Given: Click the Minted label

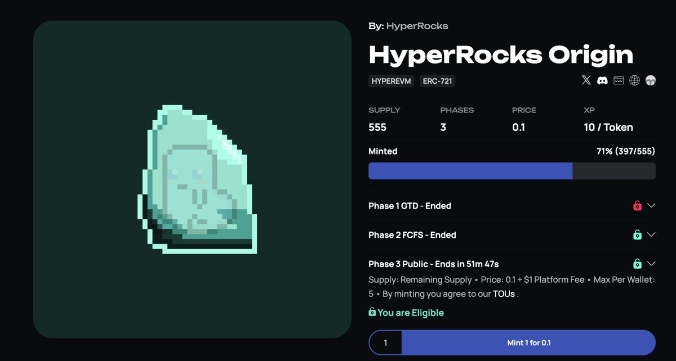Looking at the screenshot, I should click(383, 151).
